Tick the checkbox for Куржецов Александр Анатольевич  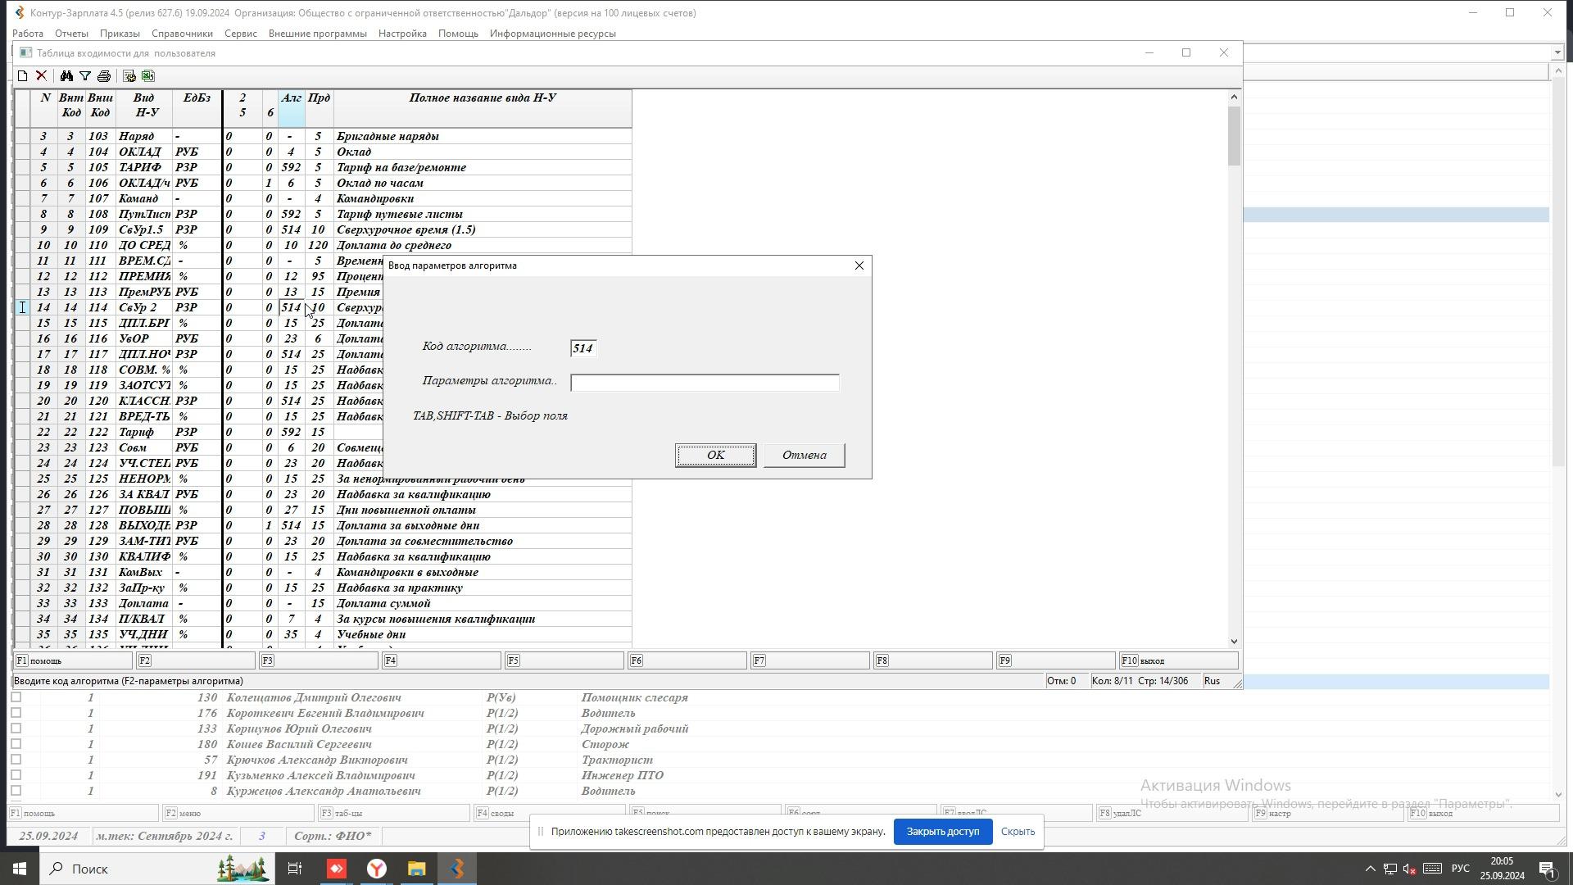(x=16, y=791)
